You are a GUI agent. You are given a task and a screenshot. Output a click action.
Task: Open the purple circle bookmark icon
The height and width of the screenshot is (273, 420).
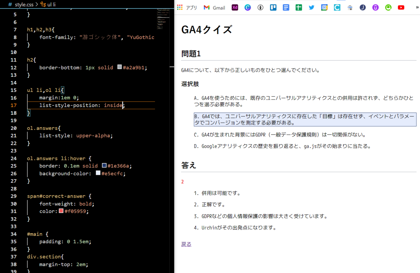click(376, 7)
